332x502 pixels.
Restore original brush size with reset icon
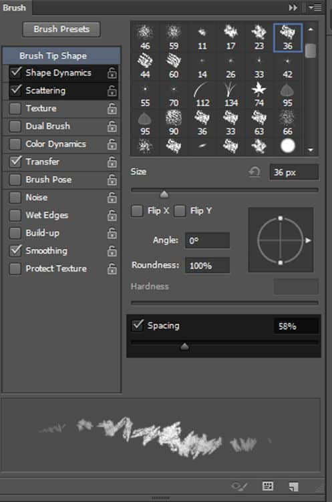255,172
